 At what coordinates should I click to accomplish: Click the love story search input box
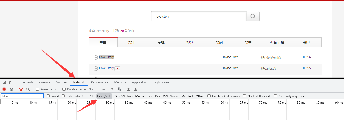tap(199, 16)
